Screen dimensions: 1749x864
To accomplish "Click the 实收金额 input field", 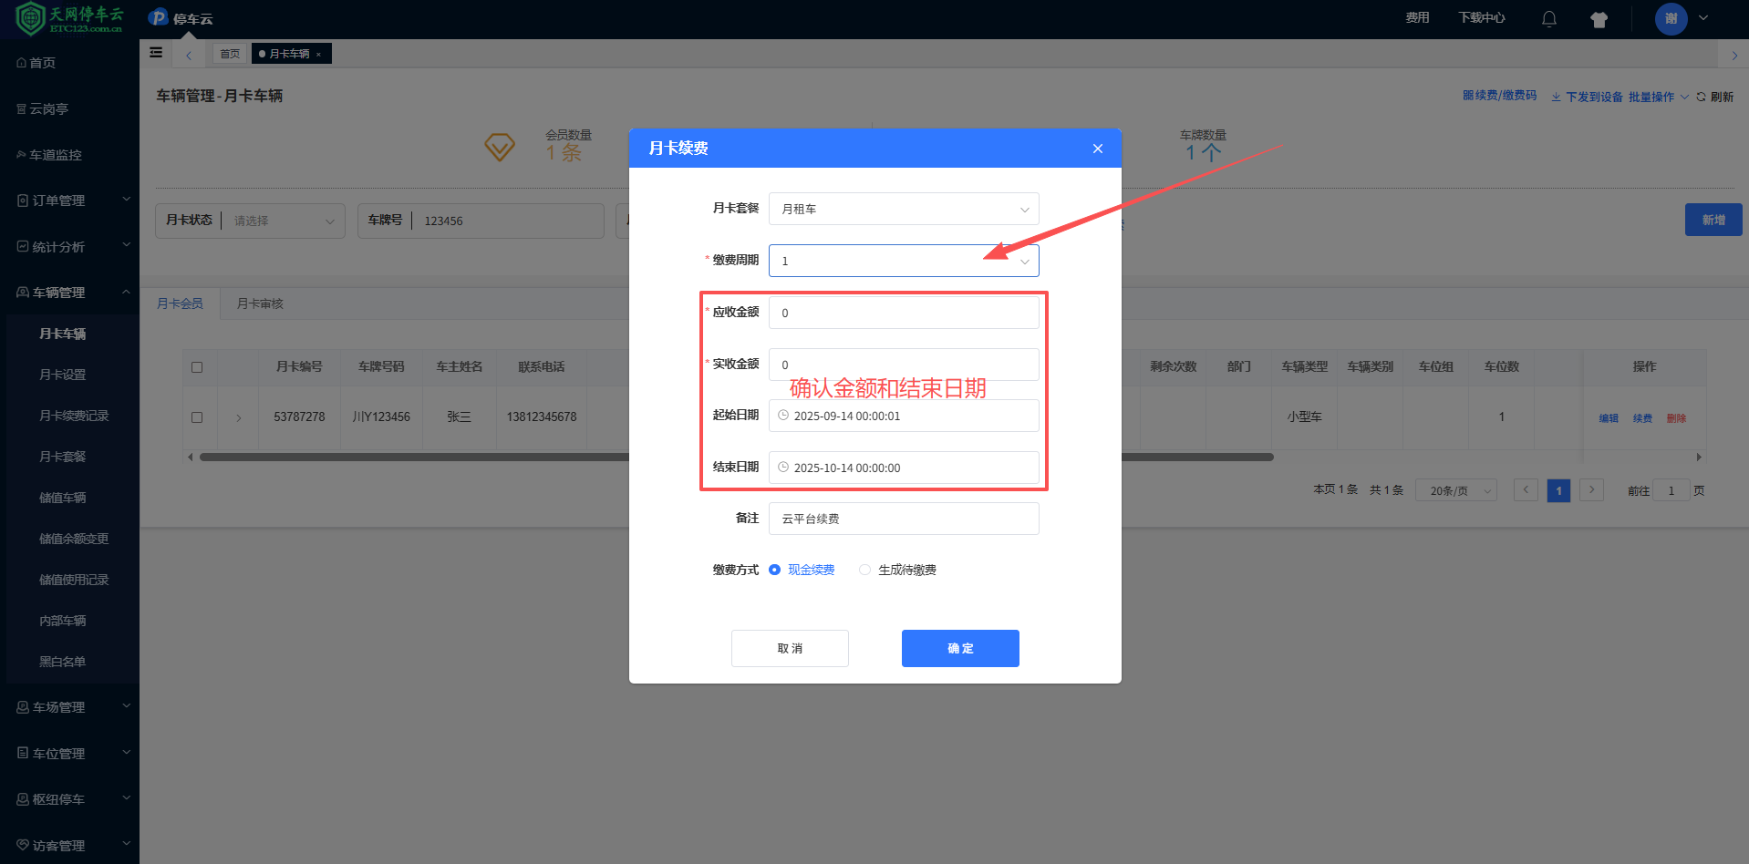I will (904, 365).
